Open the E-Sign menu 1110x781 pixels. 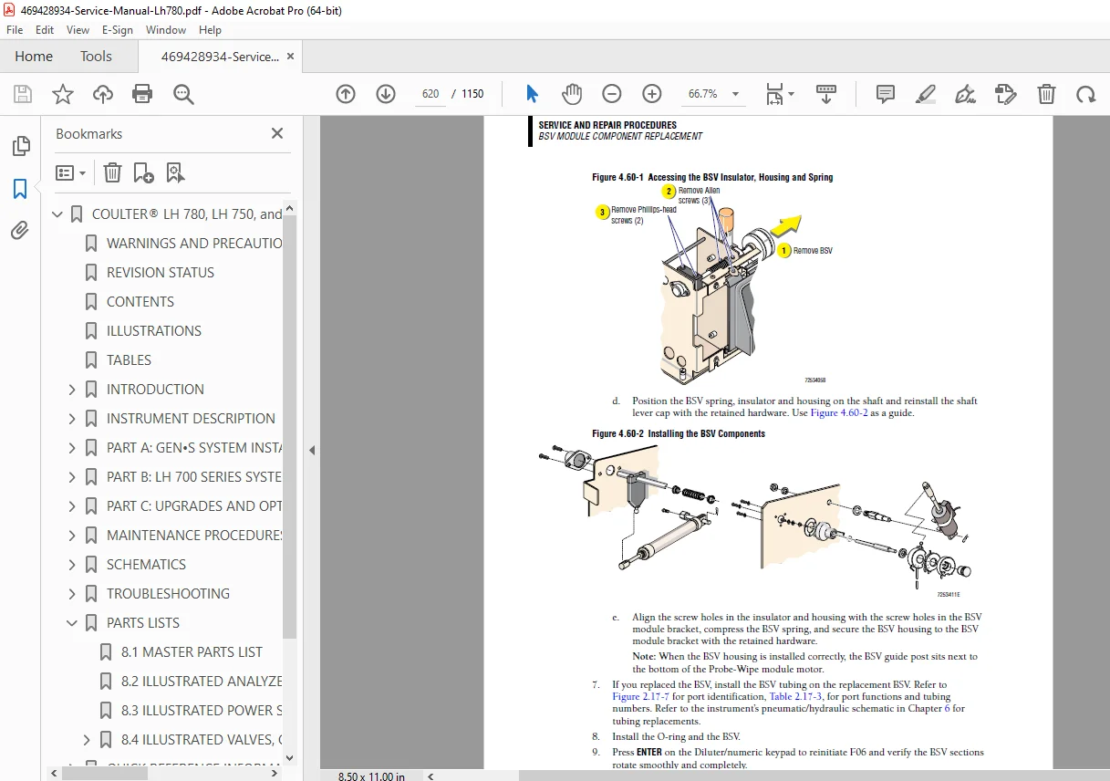[x=118, y=30]
